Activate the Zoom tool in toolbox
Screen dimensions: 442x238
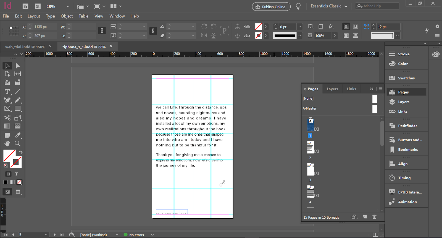tap(17, 143)
